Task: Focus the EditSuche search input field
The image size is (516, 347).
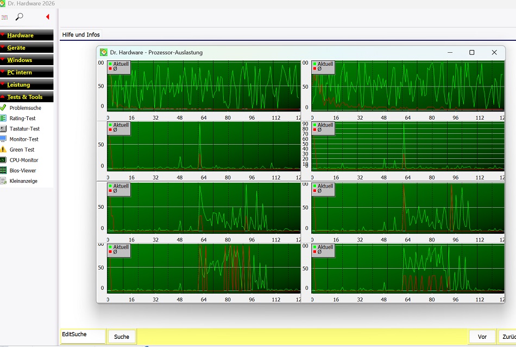Action: click(83, 337)
